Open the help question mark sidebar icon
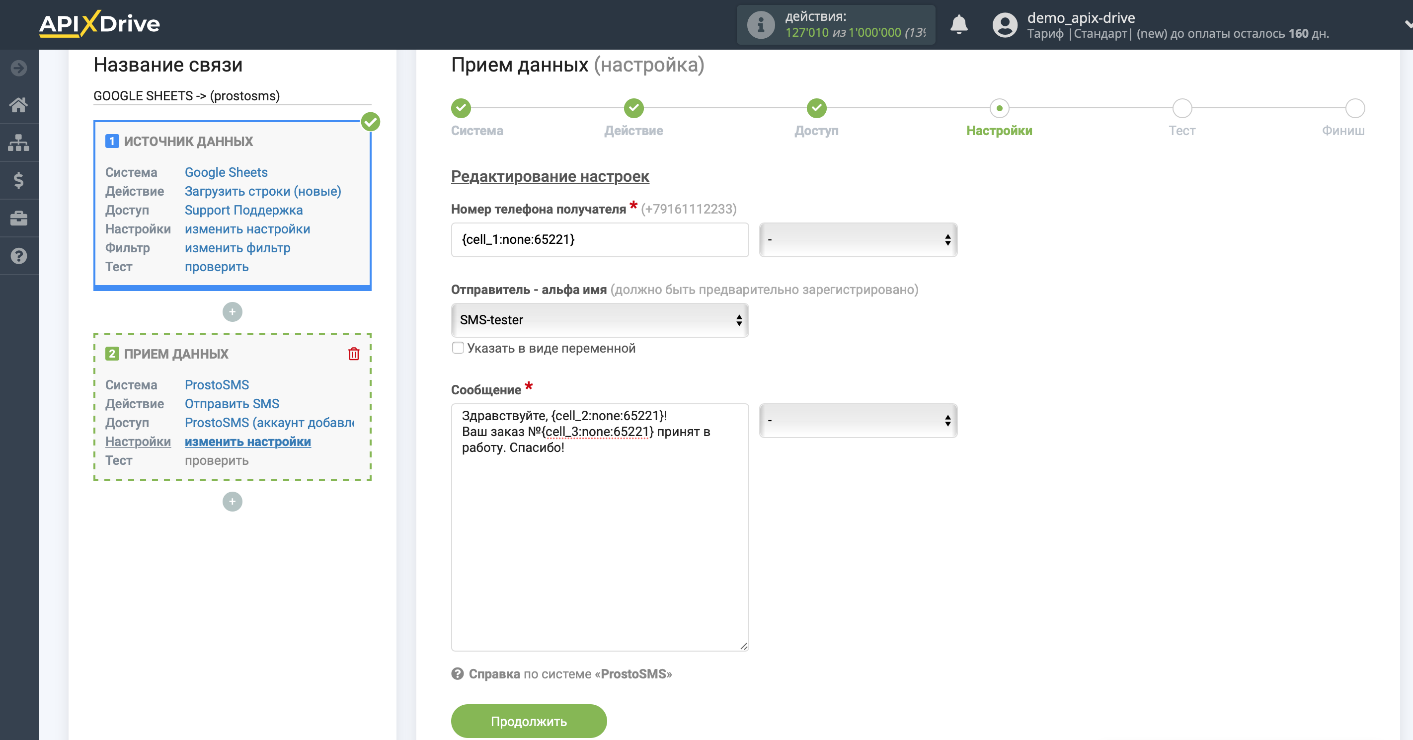Viewport: 1413px width, 740px height. point(19,256)
